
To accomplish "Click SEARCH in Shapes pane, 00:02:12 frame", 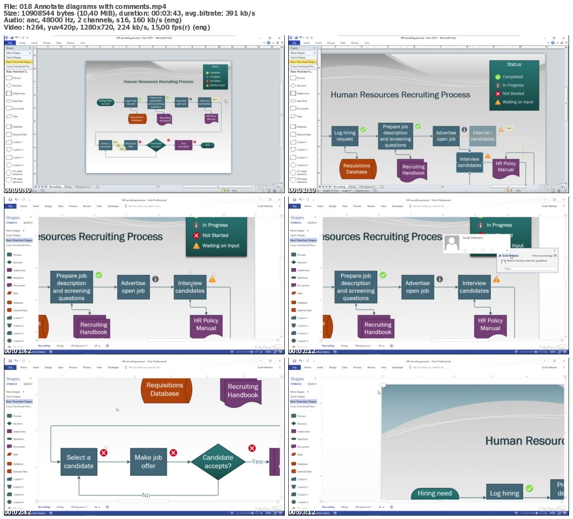I will tap(312, 223).
